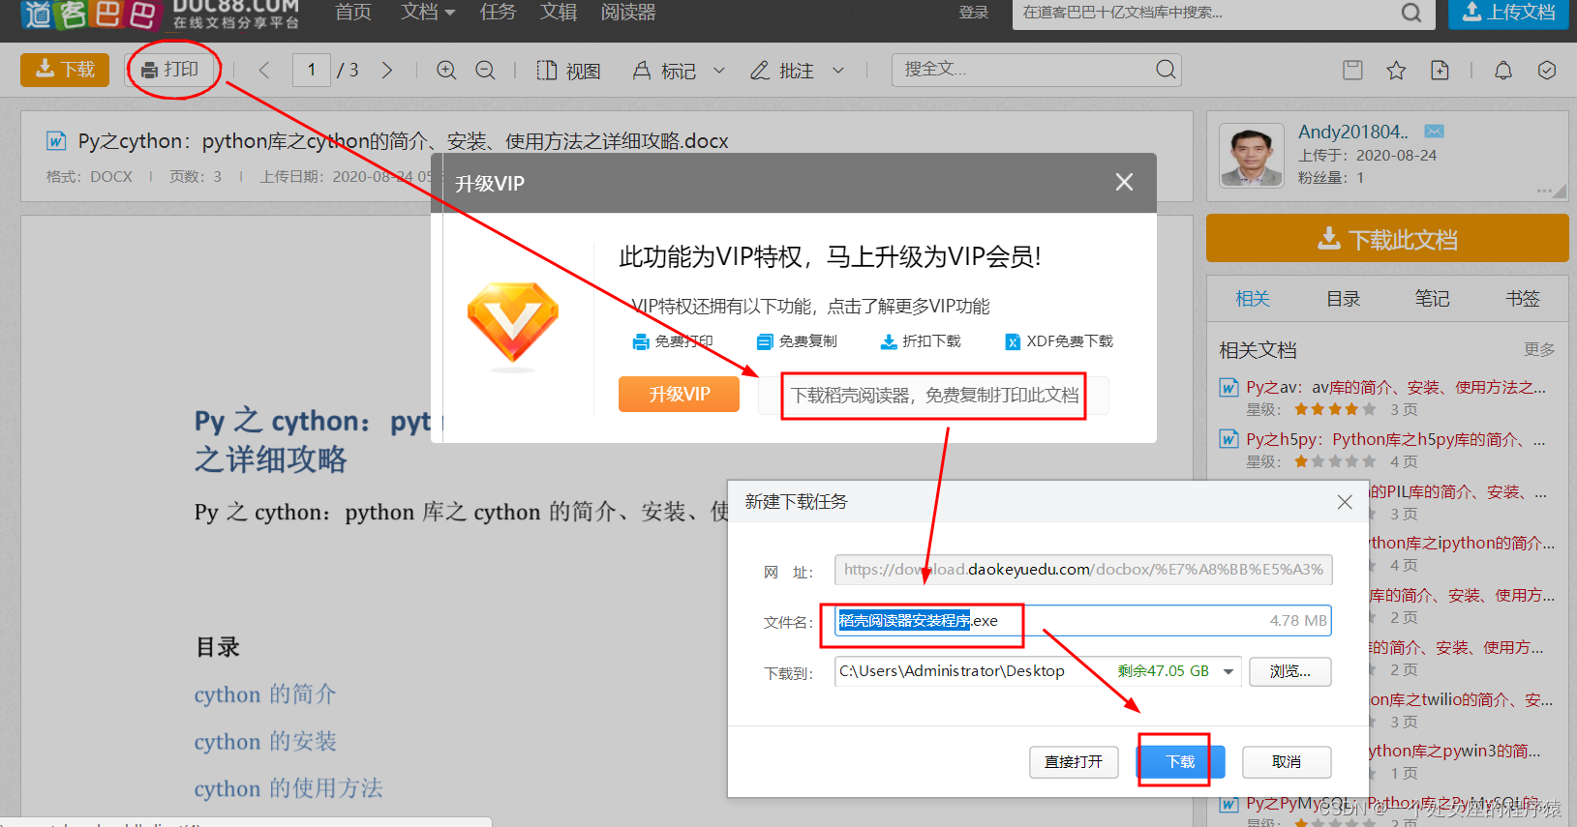Open 首页 in top navigation
The height and width of the screenshot is (827, 1577).
[353, 12]
